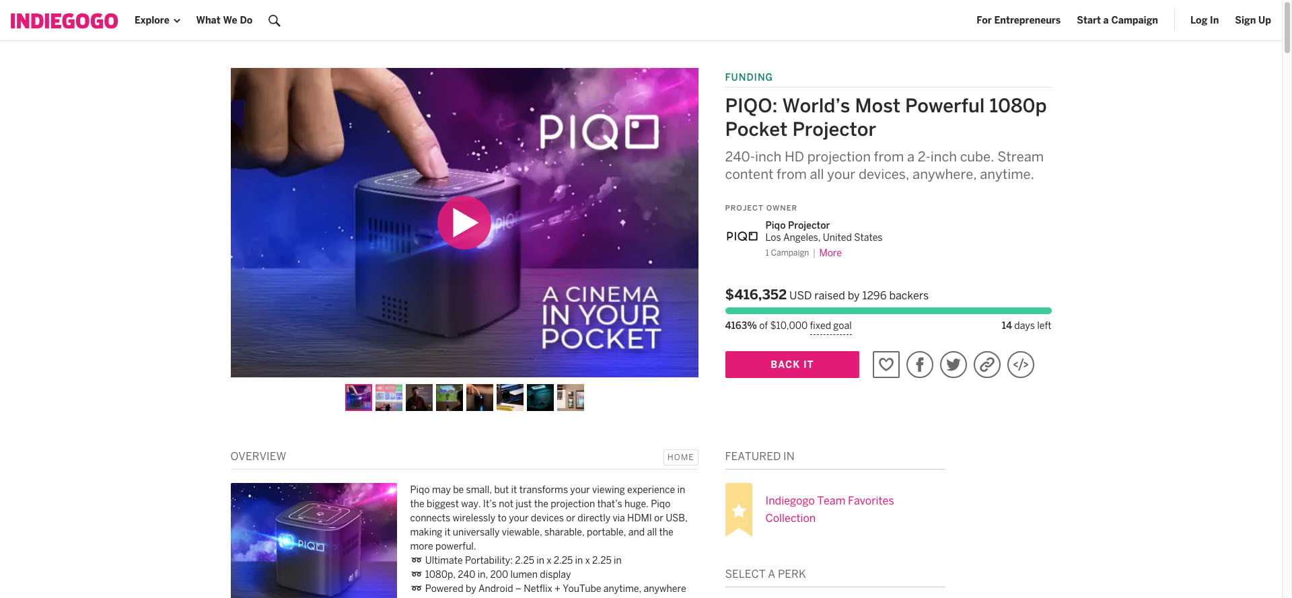
Task: Select the first gallery thumbnail
Action: point(359,398)
